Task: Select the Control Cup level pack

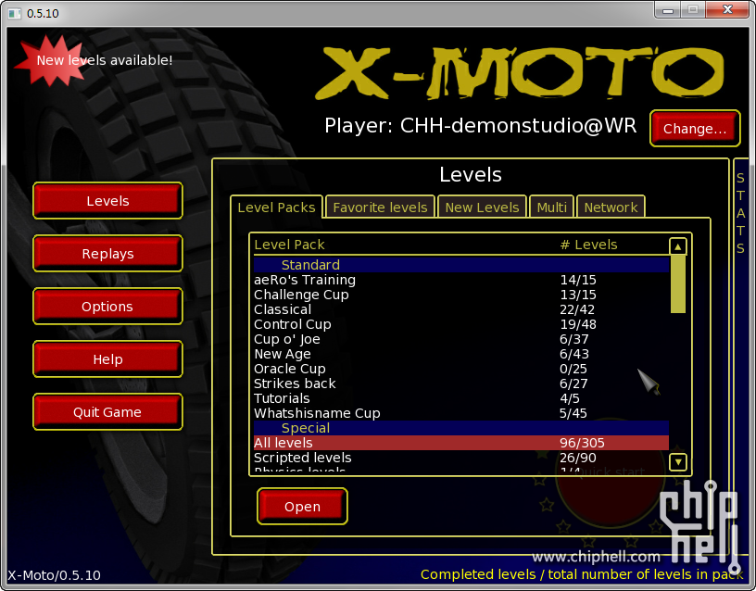Action: (461, 324)
